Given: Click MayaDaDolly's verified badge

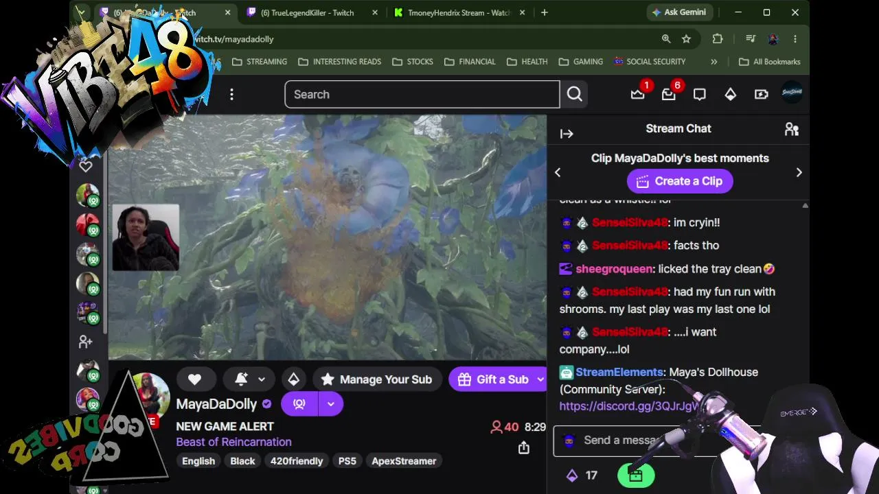Looking at the screenshot, I should pyautogui.click(x=267, y=404).
